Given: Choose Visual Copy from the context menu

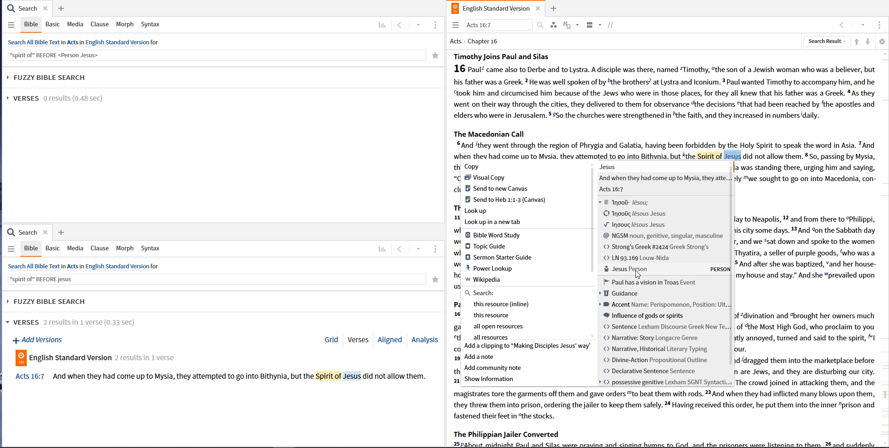Looking at the screenshot, I should 488,178.
